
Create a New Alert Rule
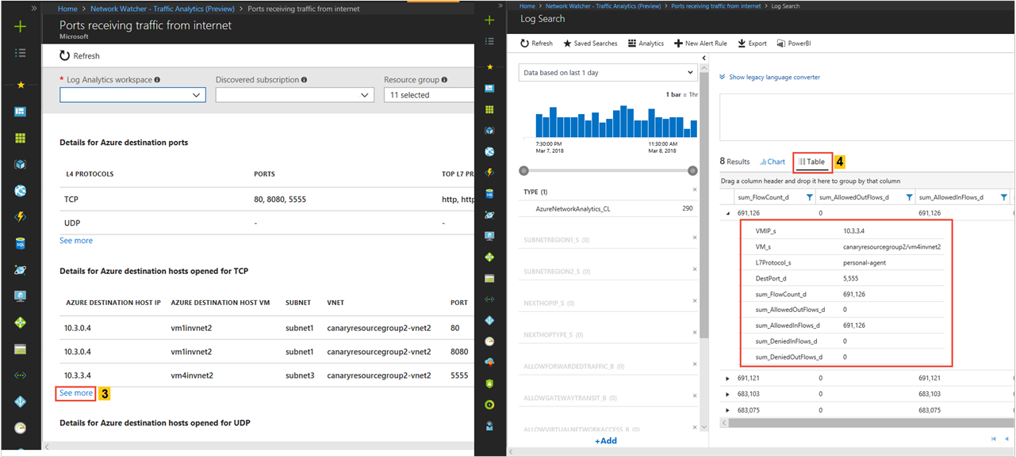point(700,44)
